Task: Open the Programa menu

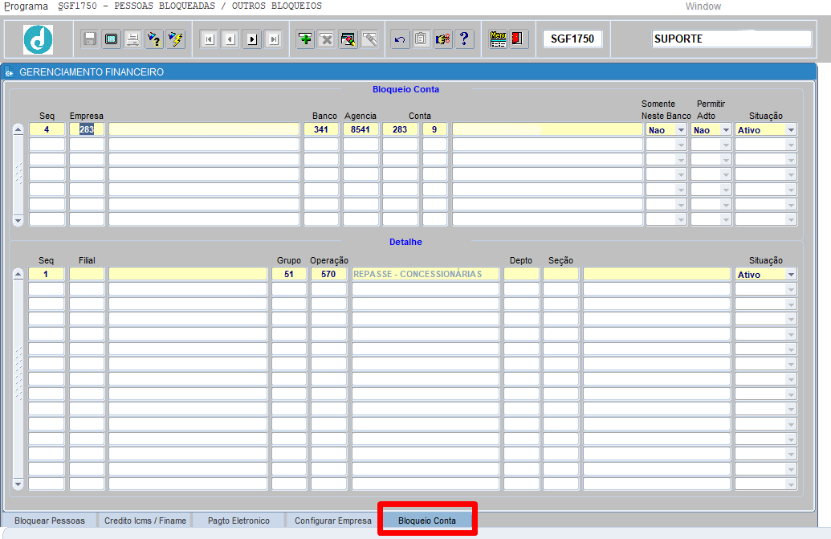Action: (x=26, y=6)
